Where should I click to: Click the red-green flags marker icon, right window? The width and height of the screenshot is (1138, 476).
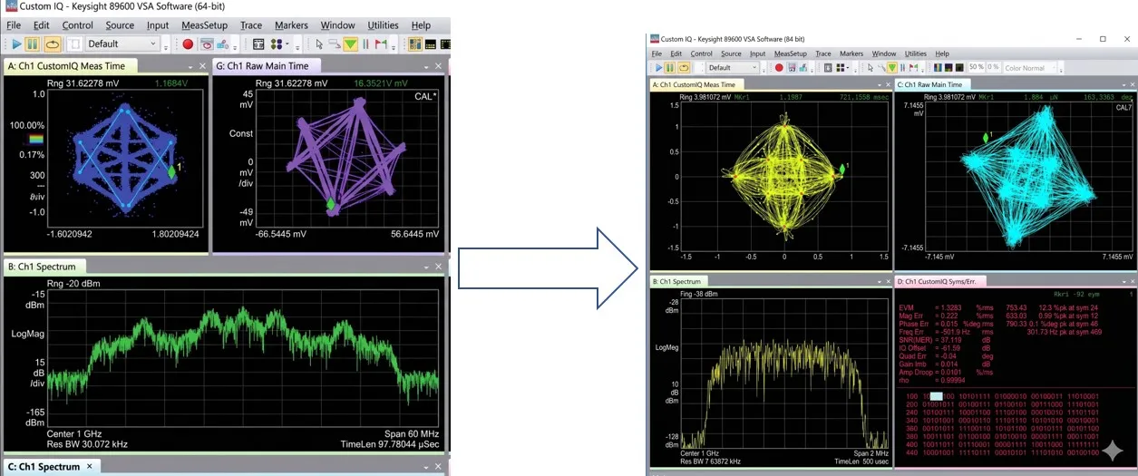(913, 67)
